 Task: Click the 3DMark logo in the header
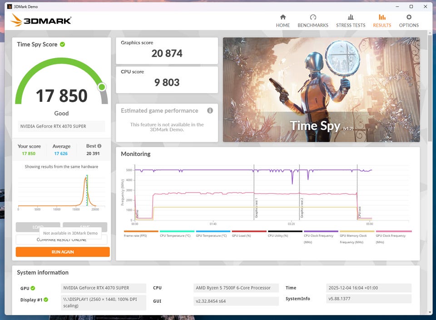[41, 20]
